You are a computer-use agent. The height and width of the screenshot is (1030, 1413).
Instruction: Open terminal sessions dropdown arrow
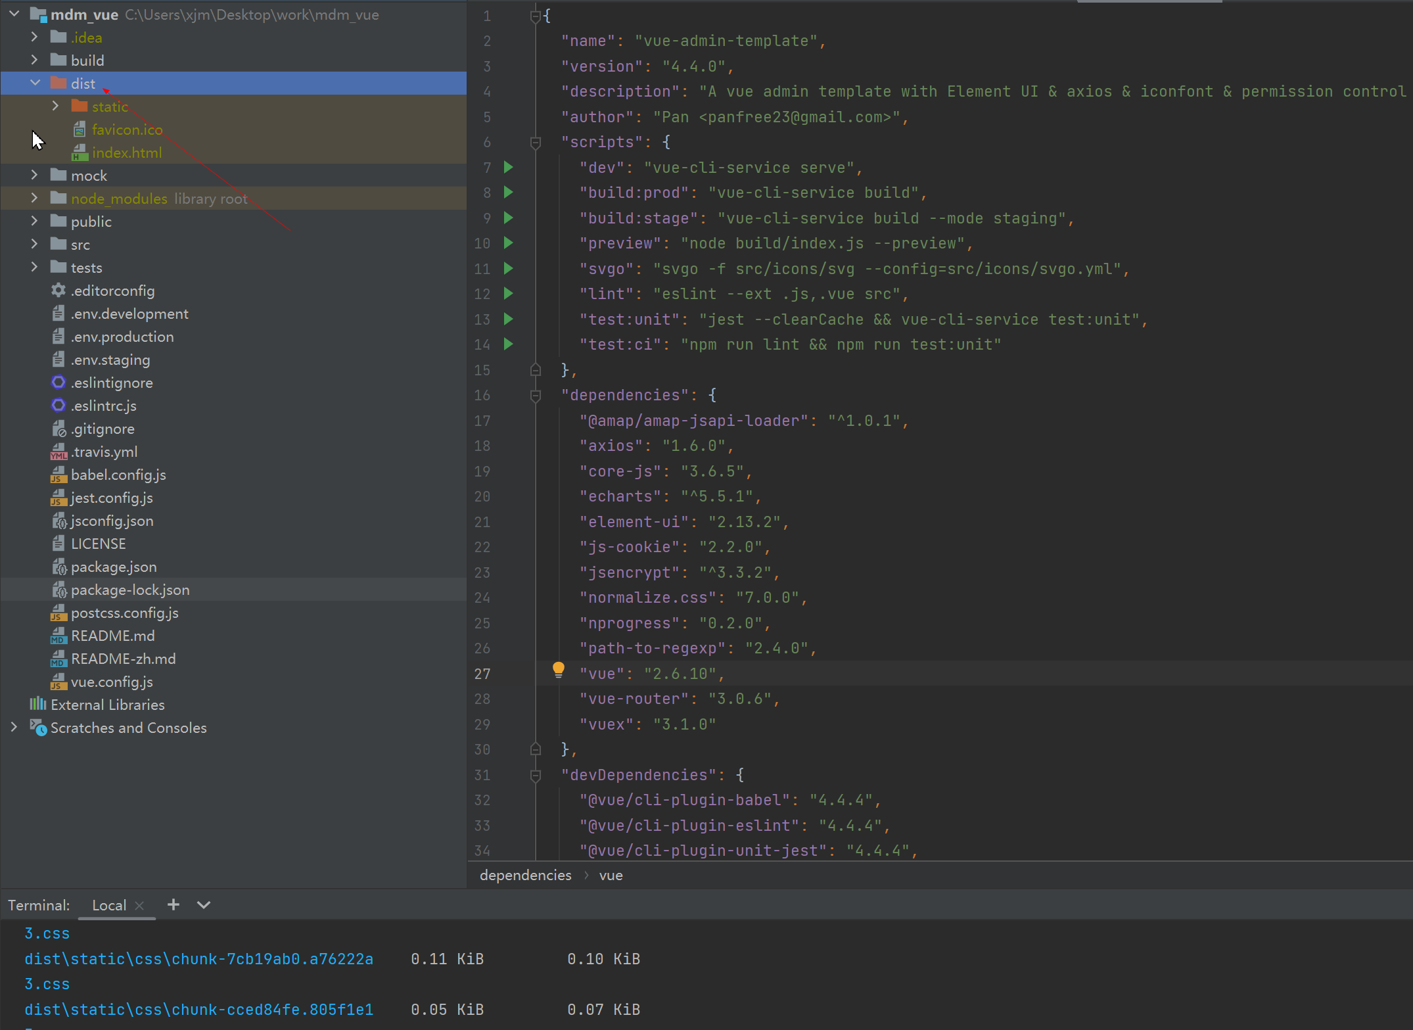204,904
